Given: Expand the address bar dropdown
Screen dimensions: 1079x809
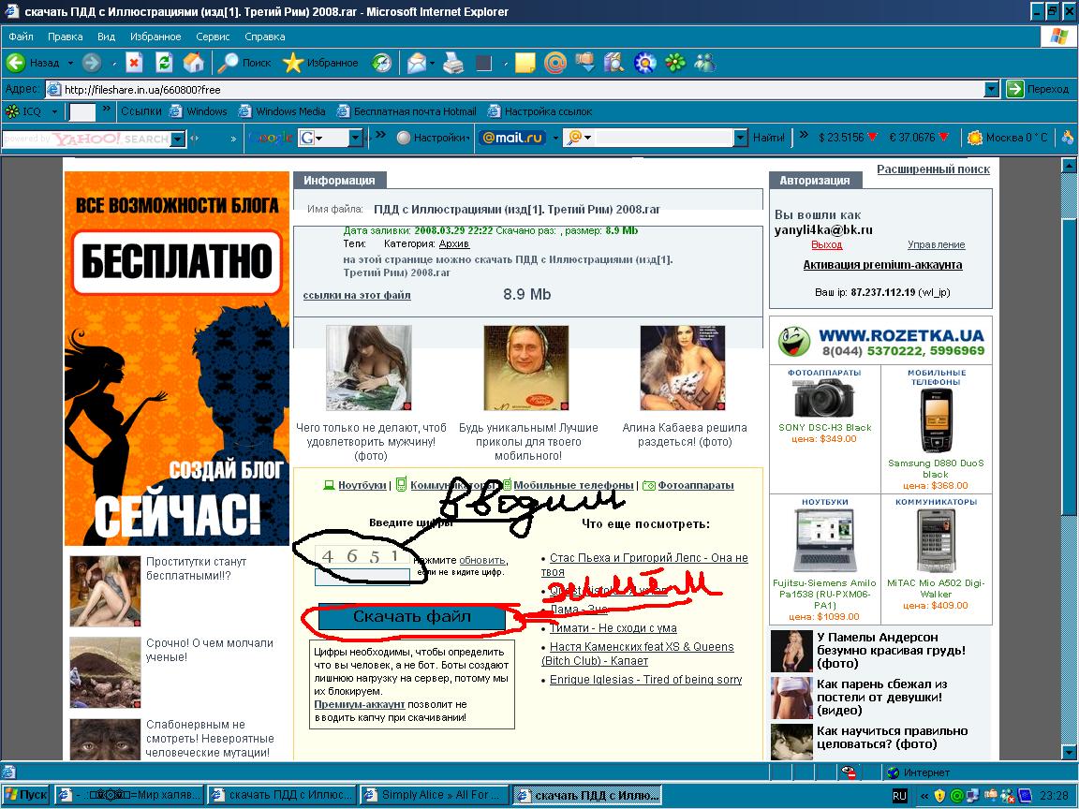Looking at the screenshot, I should [x=991, y=89].
